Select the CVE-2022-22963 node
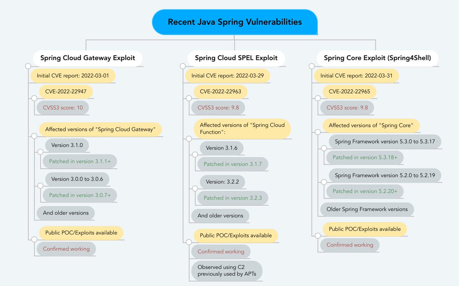Screen dimensions: 459x286 [x=221, y=92]
